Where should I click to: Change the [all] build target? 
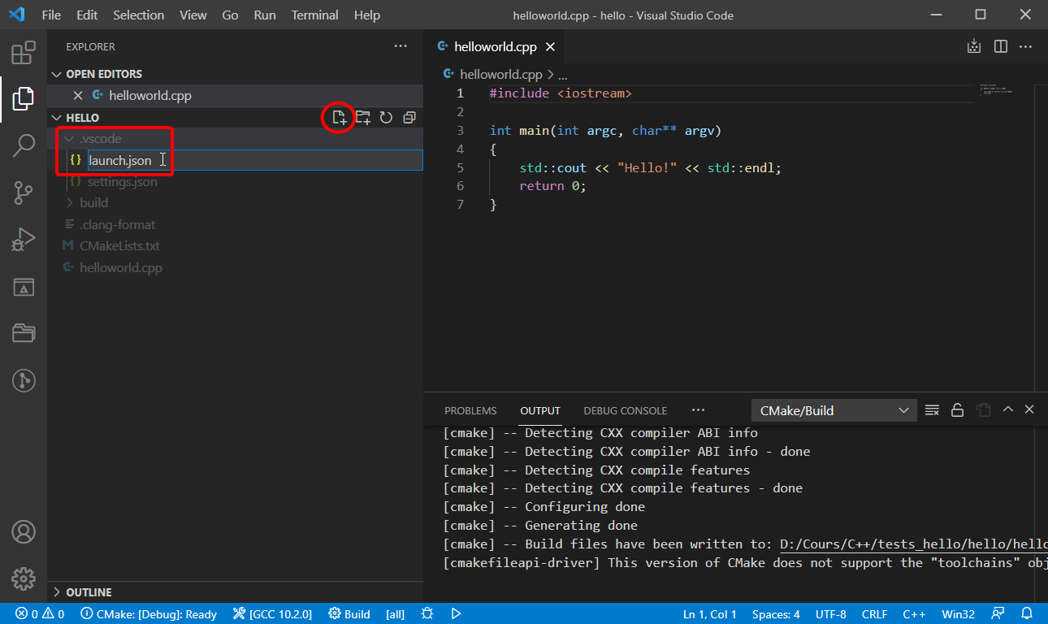tap(395, 613)
